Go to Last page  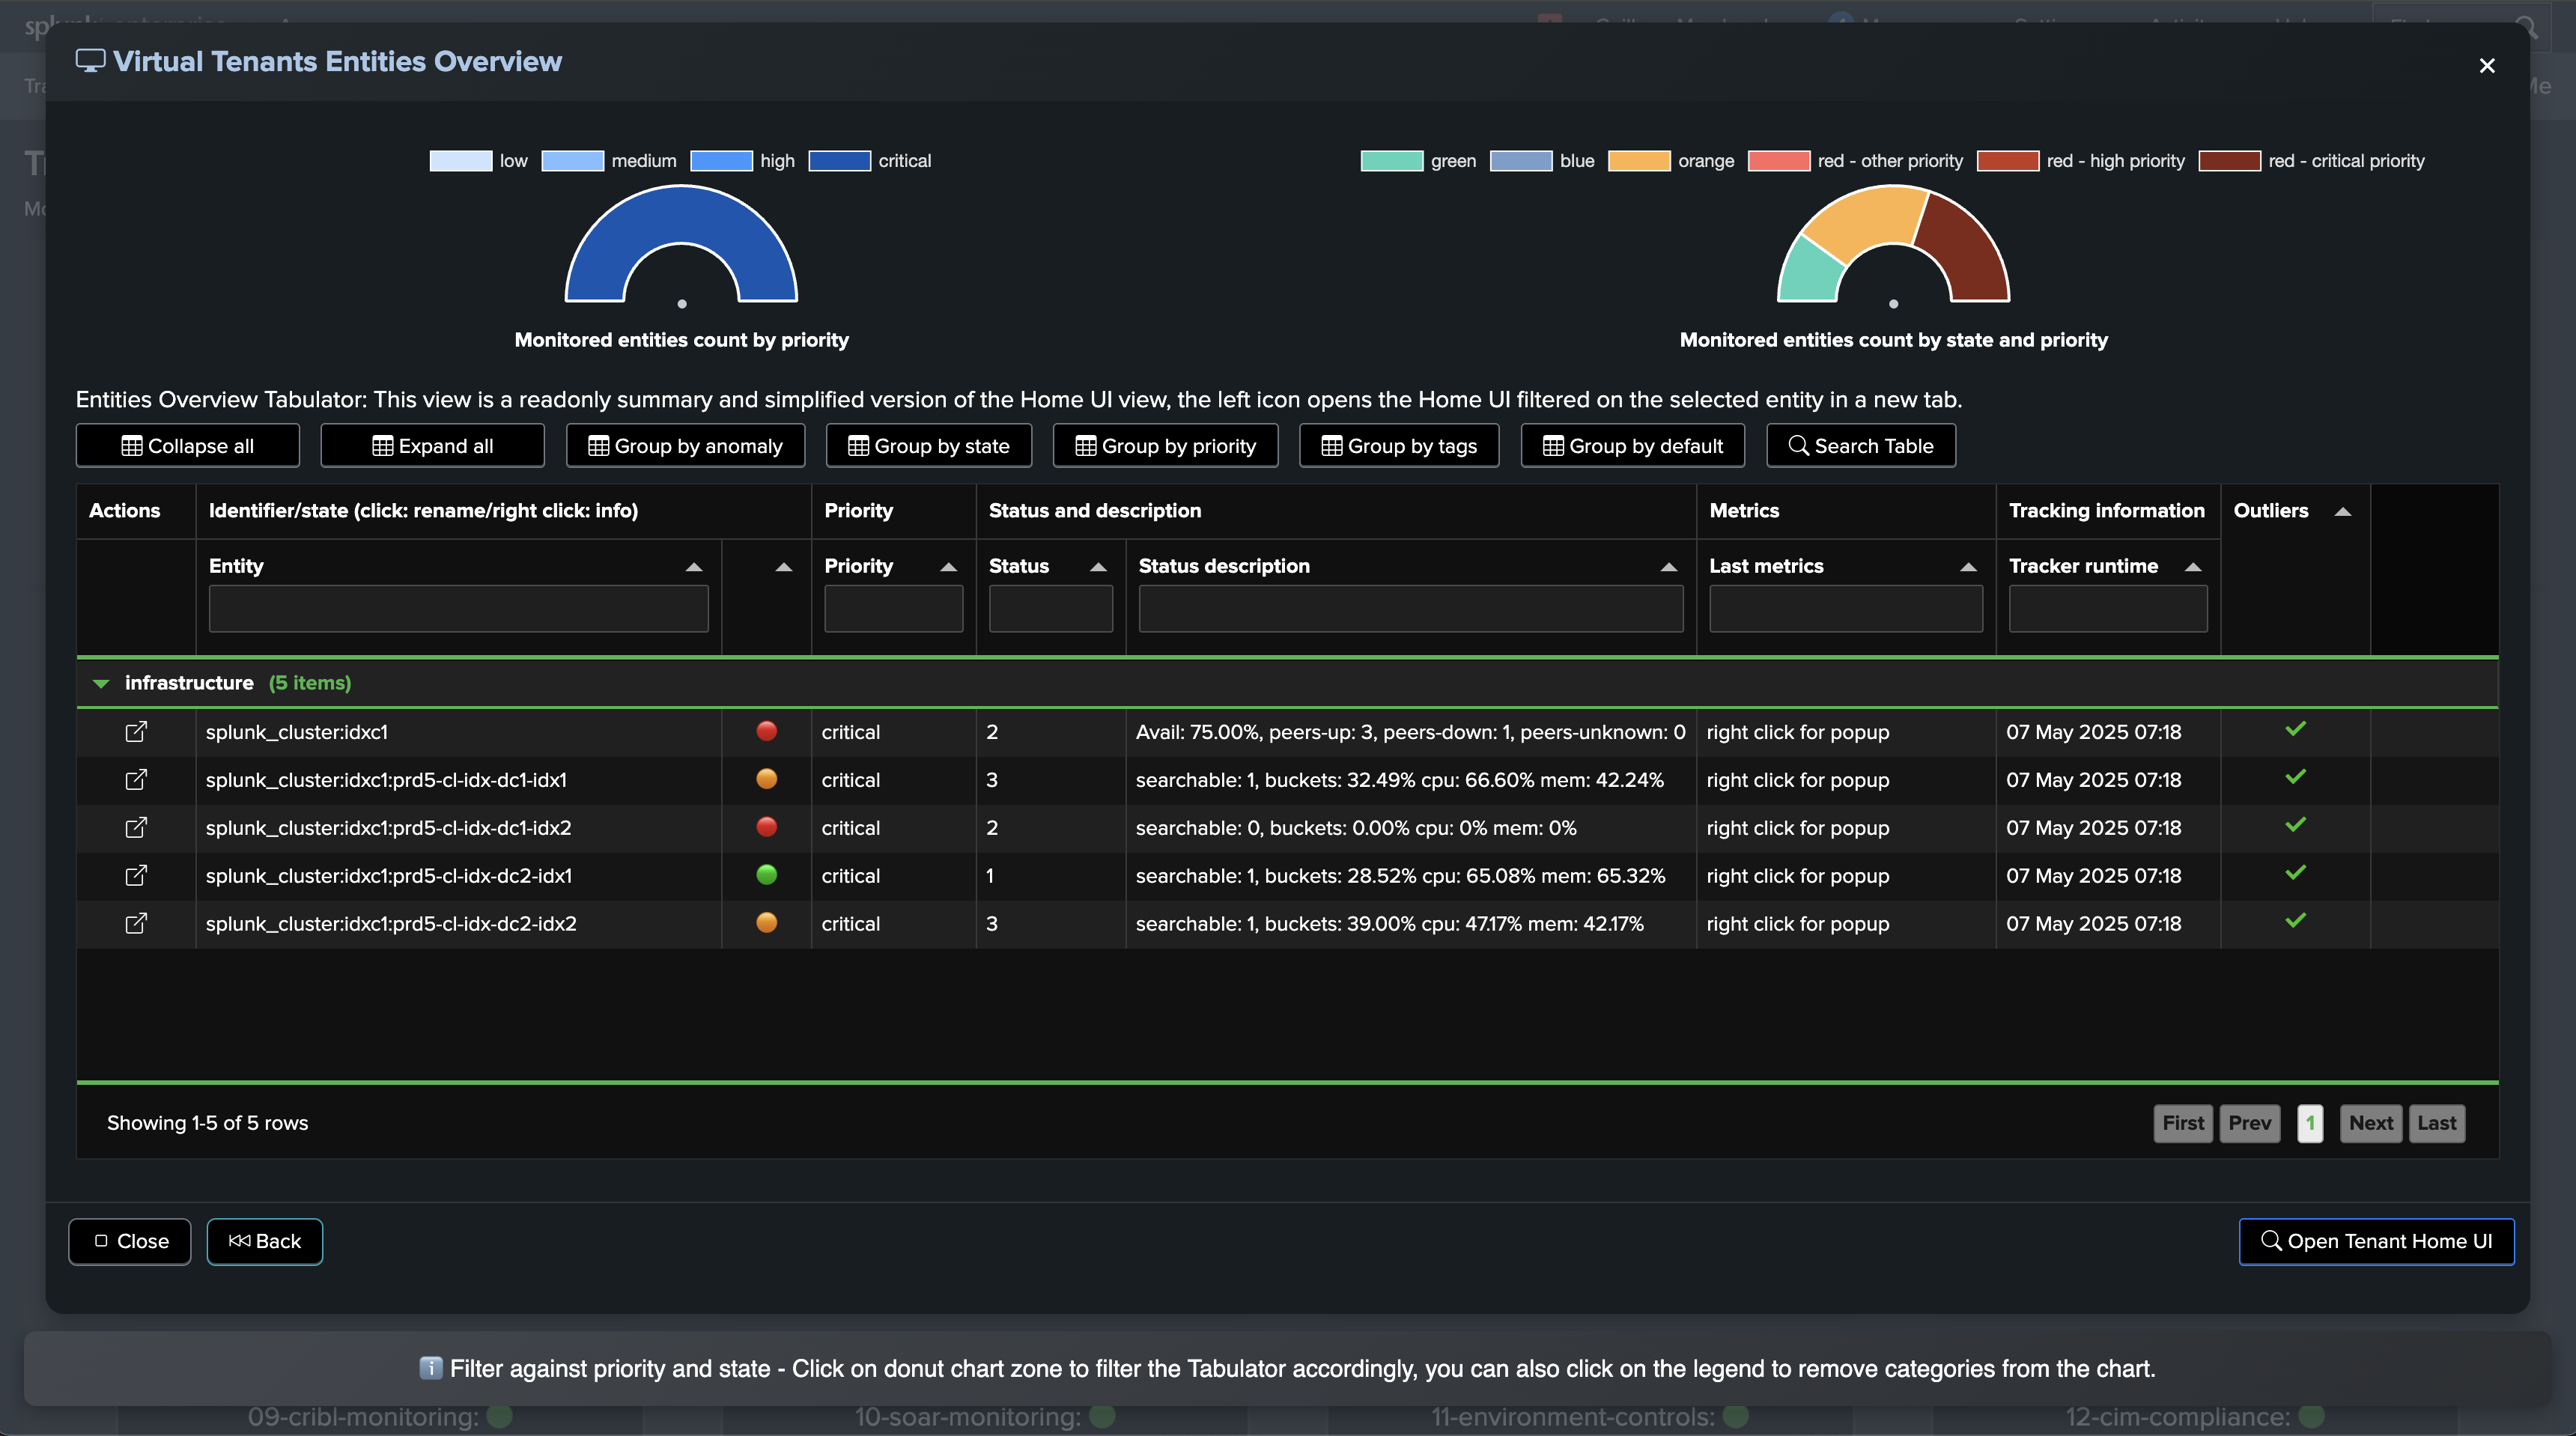point(2437,1124)
